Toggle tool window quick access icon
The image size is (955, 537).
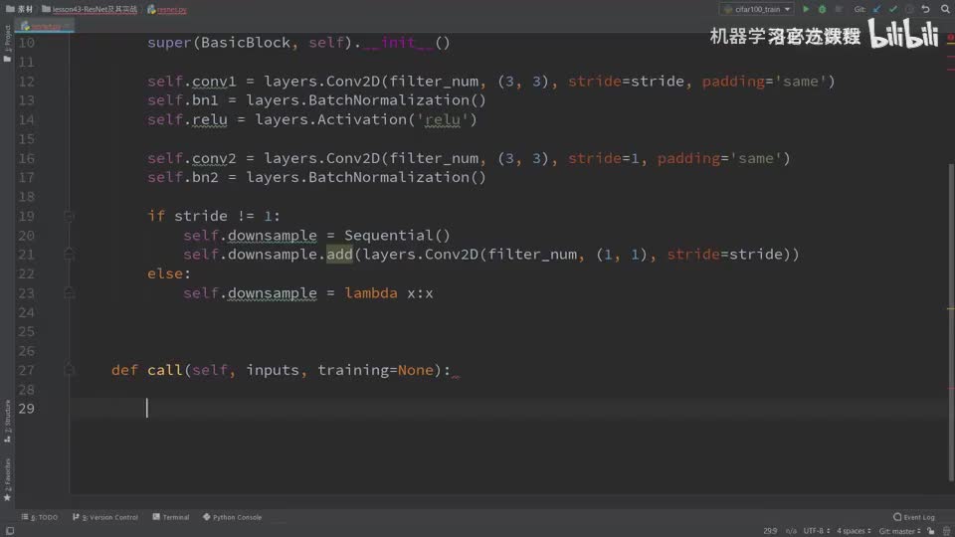coord(10,531)
